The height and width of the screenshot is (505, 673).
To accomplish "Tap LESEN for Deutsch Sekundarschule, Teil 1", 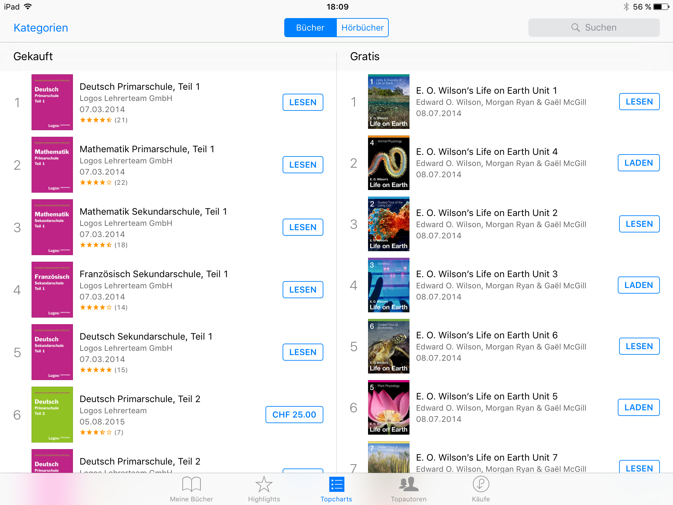I will tap(303, 352).
